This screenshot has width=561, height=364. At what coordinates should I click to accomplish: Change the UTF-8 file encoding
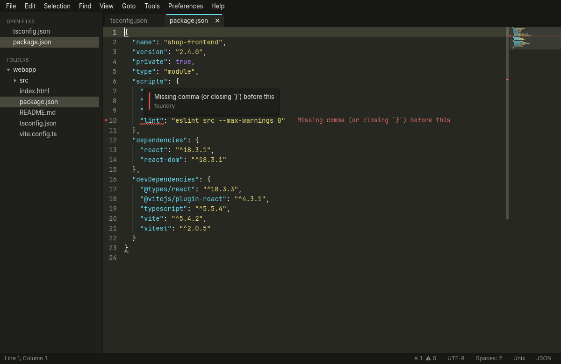tap(456, 358)
